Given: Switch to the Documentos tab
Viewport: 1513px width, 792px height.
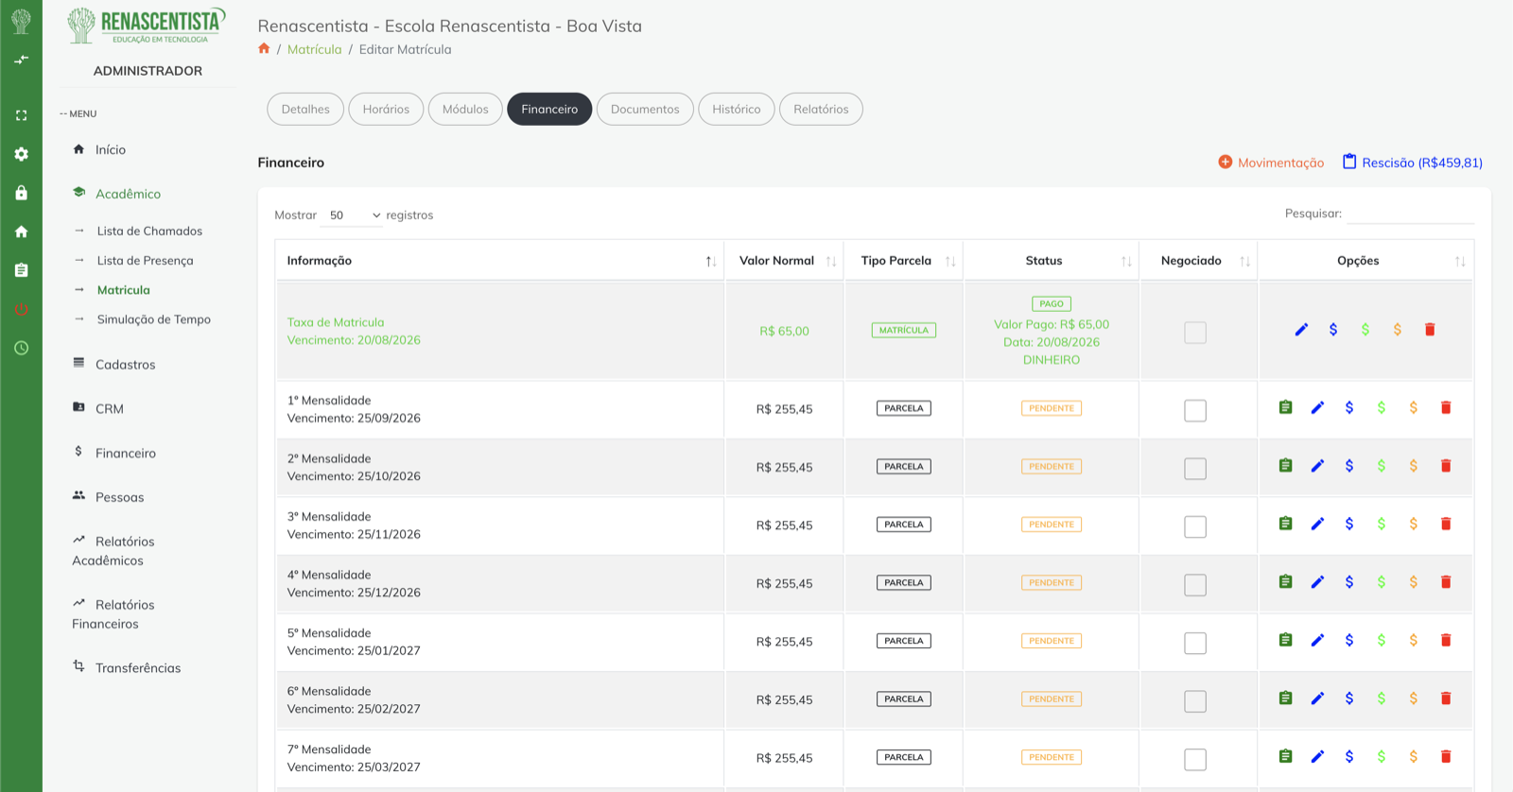Looking at the screenshot, I should (x=645, y=109).
